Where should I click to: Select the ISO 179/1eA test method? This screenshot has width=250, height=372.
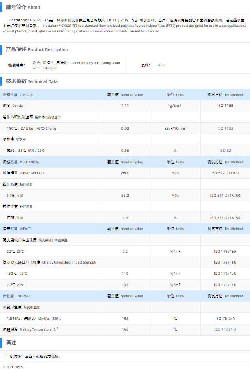tap(225, 251)
